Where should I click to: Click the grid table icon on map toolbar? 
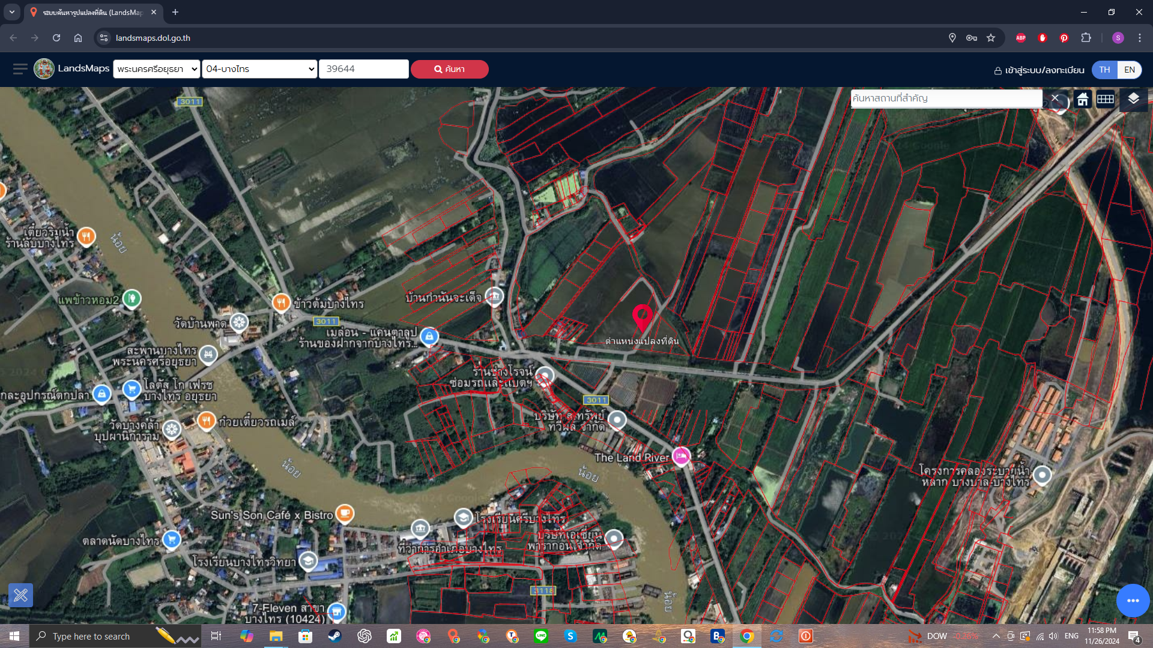1106,99
